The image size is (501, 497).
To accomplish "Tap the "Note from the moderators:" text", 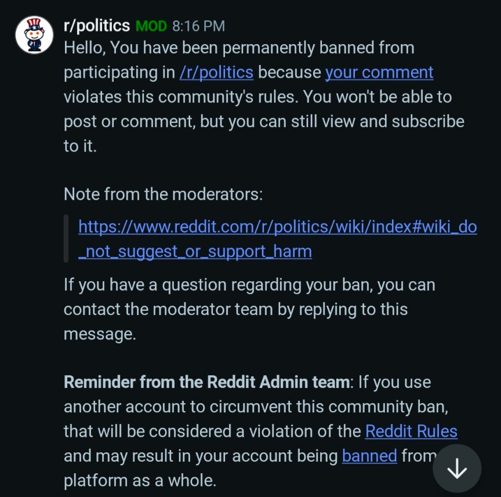I will pos(163,194).
